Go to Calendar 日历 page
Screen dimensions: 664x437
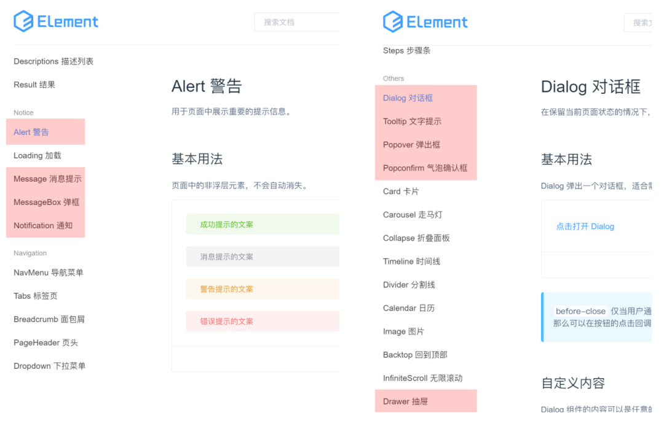pyautogui.click(x=409, y=308)
